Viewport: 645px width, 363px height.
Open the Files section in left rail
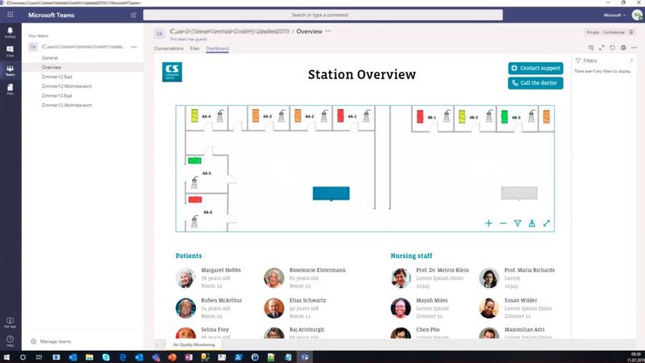10,90
